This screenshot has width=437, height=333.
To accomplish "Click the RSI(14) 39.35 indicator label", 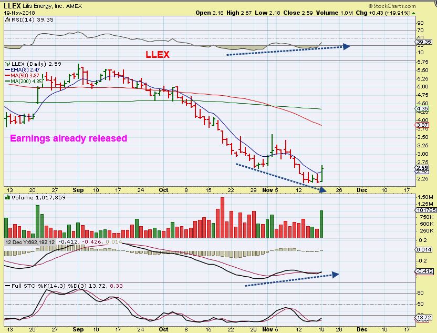I will click(32, 20).
